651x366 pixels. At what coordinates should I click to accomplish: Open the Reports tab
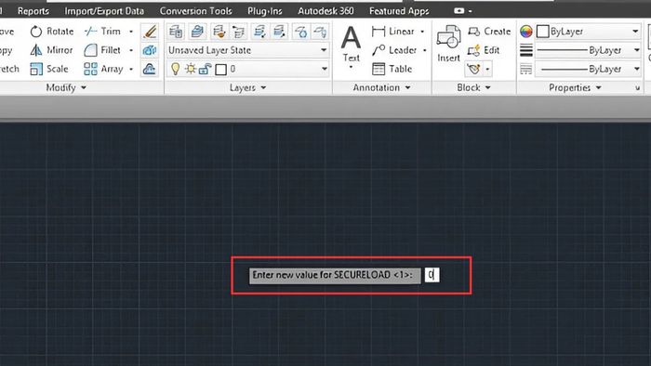[33, 11]
